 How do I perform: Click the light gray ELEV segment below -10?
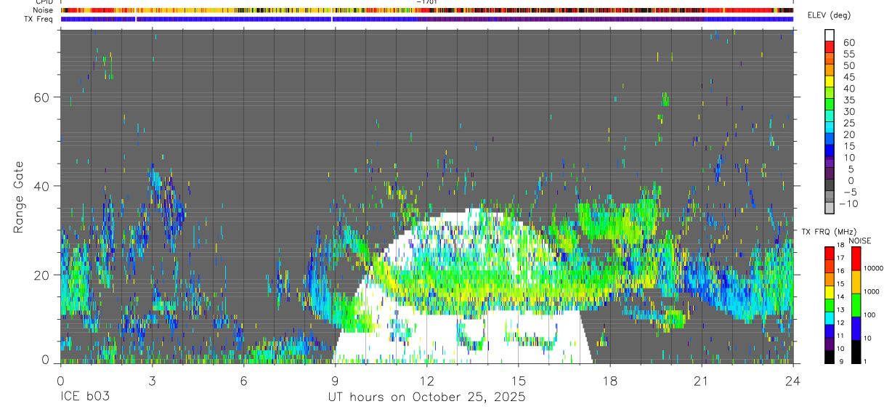(x=830, y=208)
